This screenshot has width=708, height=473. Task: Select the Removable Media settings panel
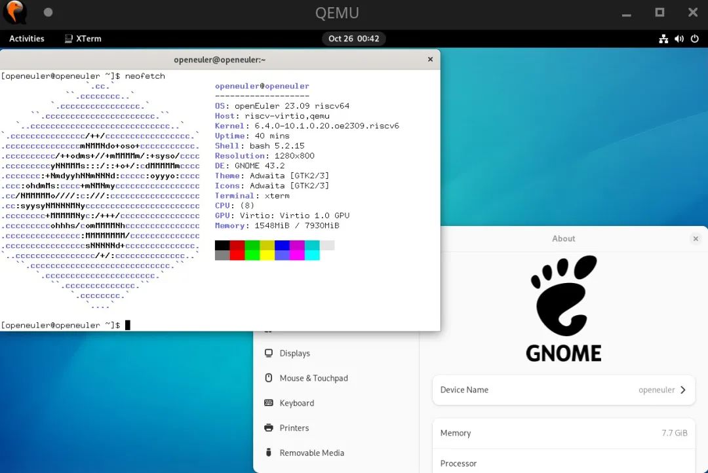[311, 453]
